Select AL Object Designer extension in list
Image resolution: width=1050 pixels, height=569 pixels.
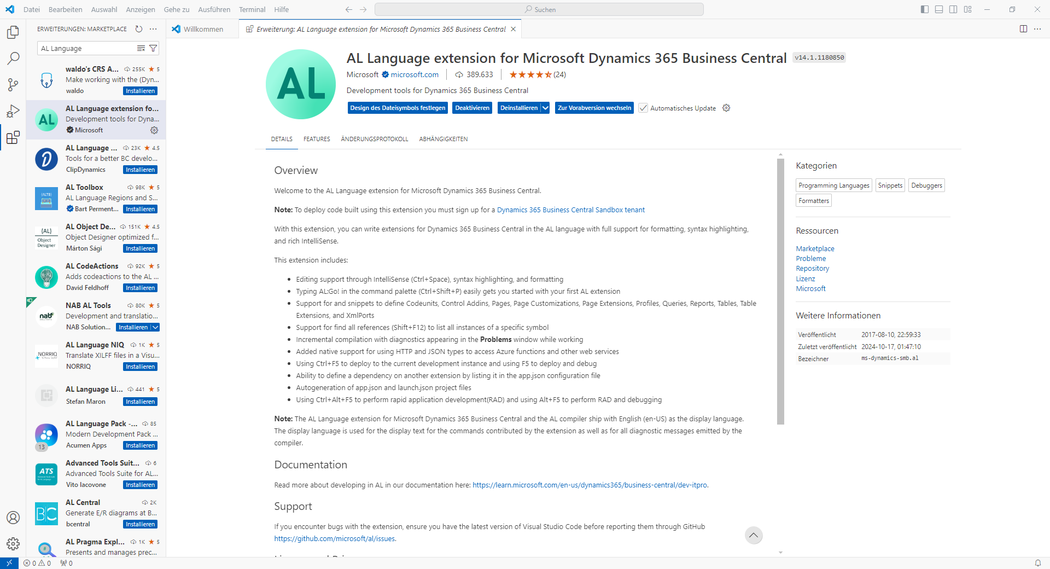(96, 238)
